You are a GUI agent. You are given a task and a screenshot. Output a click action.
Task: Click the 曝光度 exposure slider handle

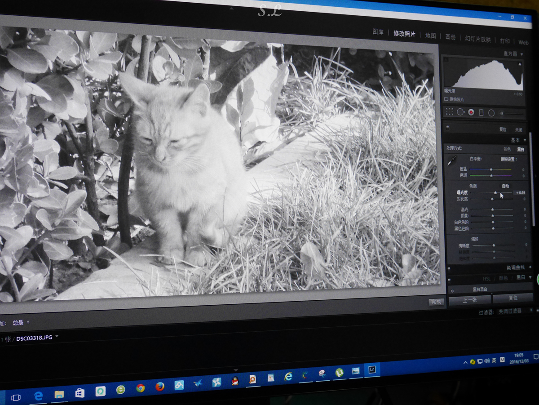click(x=495, y=192)
